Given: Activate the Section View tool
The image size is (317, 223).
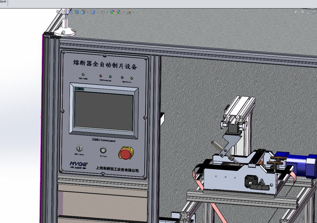Looking at the screenshot, I should [x=77, y=12].
